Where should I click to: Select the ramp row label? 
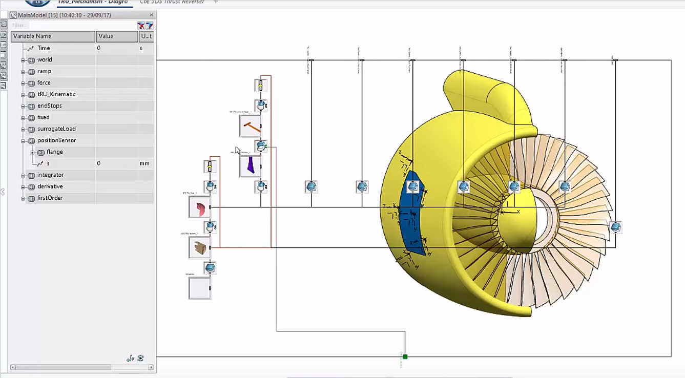[x=44, y=72]
